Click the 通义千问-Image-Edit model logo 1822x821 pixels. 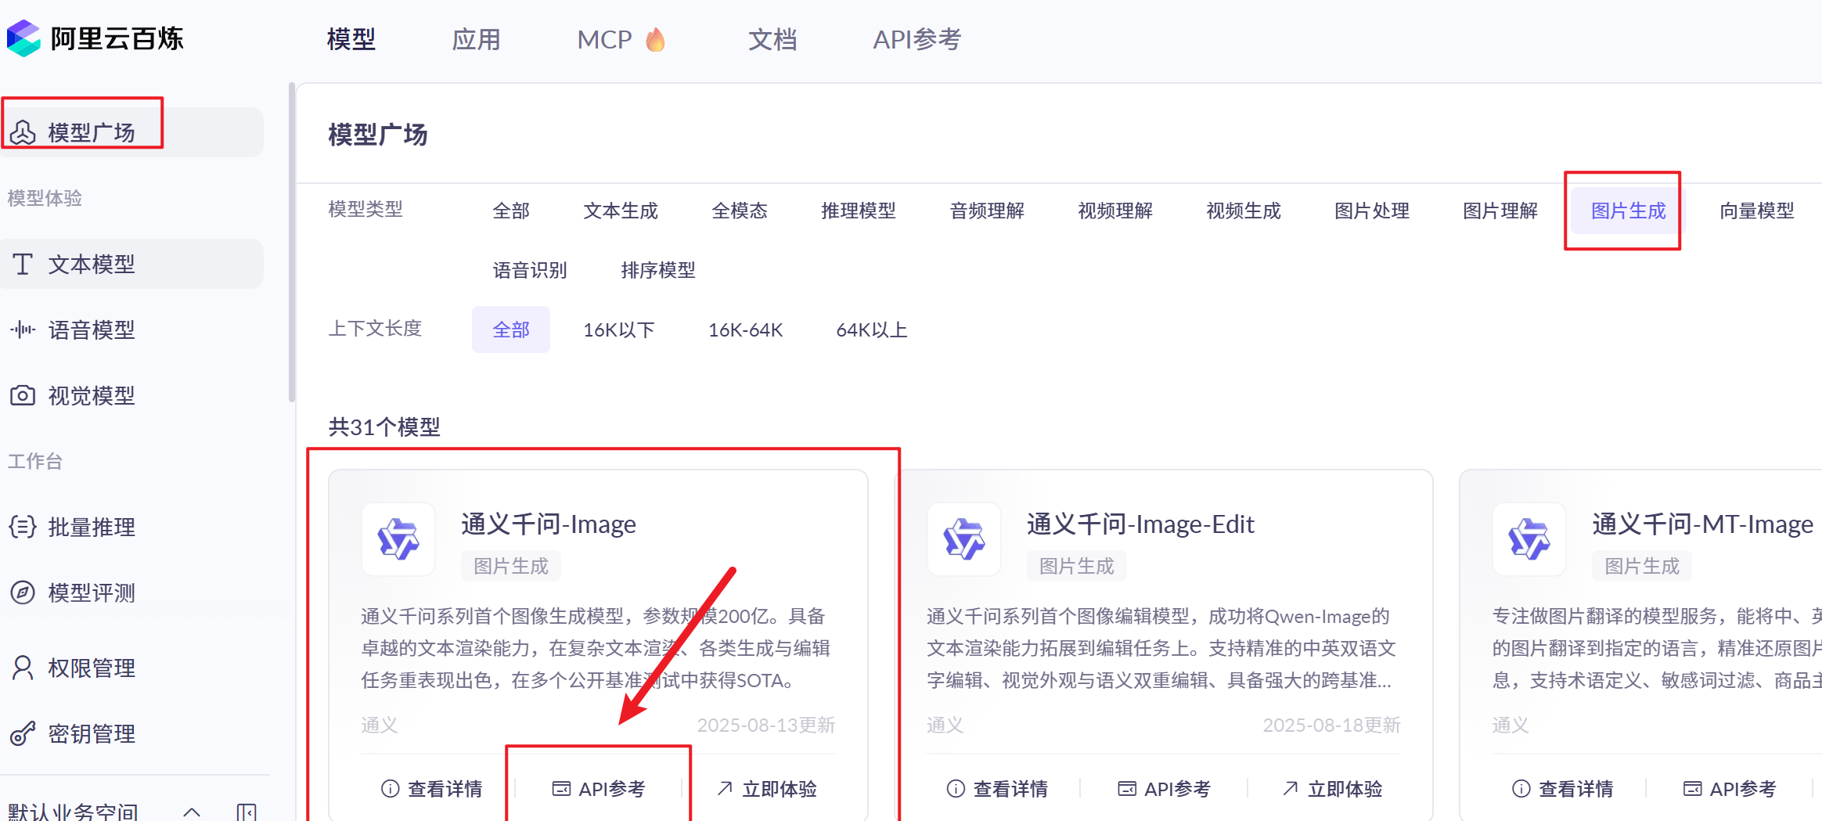point(964,539)
